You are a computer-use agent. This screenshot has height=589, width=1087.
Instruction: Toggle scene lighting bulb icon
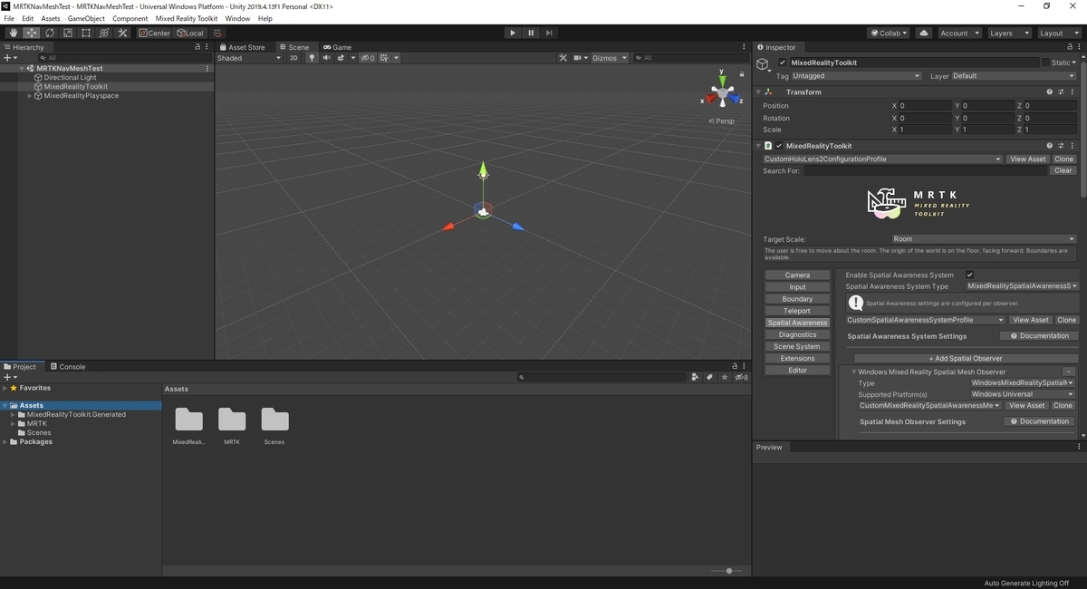click(312, 58)
